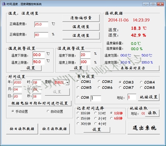Minimize the window
Image resolution: width=166 pixels, height=146 pixels.
pyautogui.click(x=146, y=4)
